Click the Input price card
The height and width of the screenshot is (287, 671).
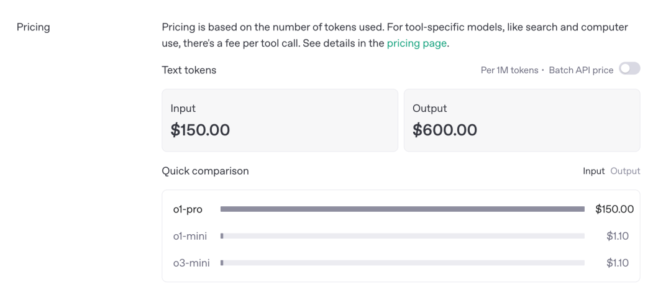click(280, 120)
